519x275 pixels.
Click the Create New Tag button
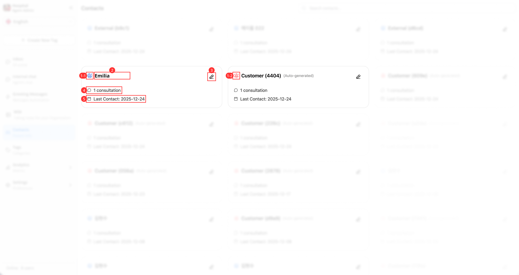pos(39,40)
